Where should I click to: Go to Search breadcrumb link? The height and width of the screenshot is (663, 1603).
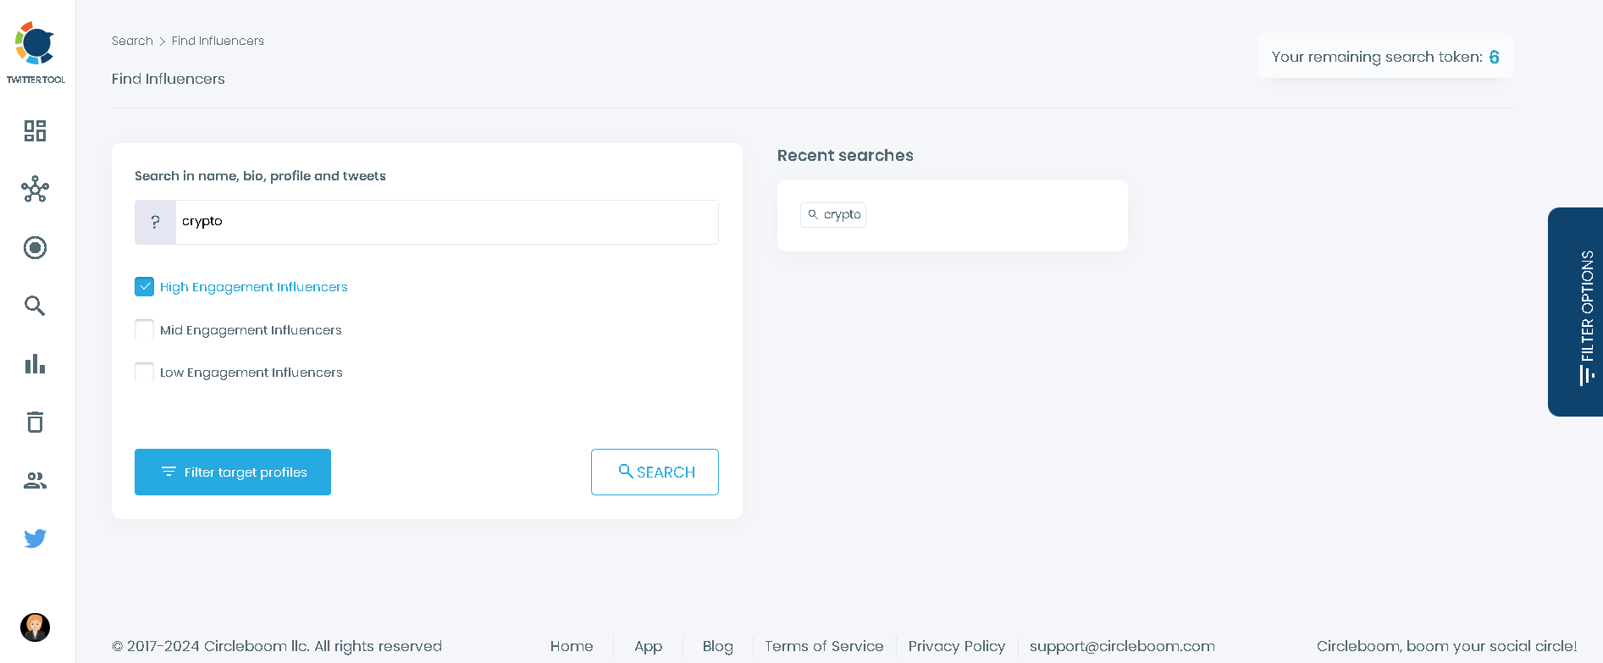tap(132, 41)
